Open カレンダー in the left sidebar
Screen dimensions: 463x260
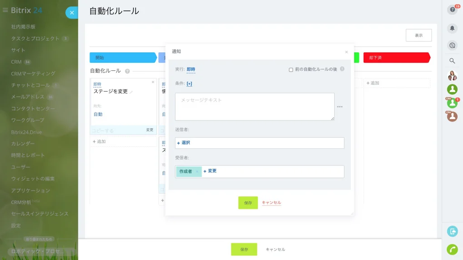tap(23, 144)
